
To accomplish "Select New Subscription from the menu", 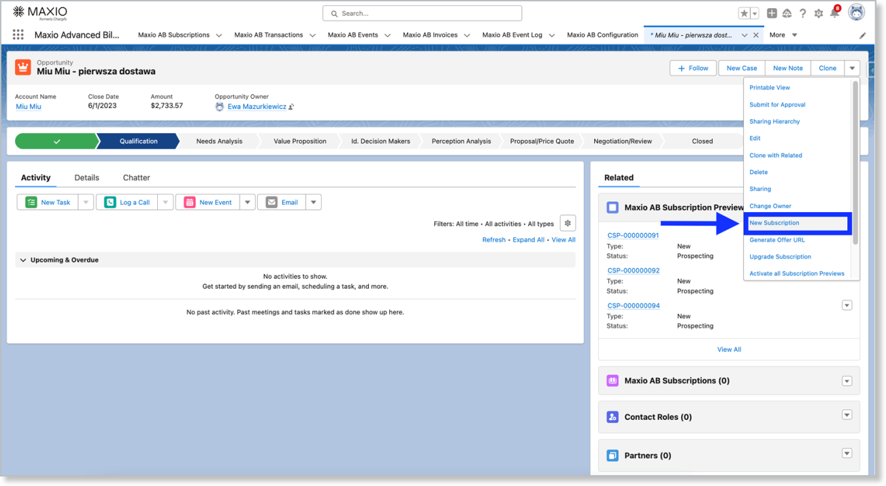I will [774, 223].
